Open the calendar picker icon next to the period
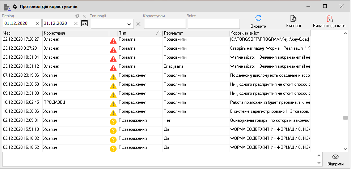 tap(84, 23)
